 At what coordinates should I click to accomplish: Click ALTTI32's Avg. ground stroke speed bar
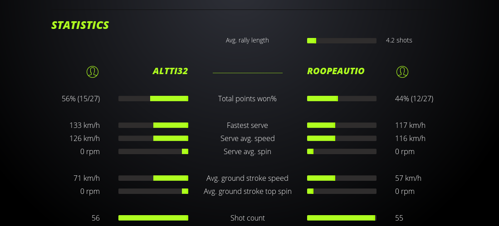click(153, 178)
